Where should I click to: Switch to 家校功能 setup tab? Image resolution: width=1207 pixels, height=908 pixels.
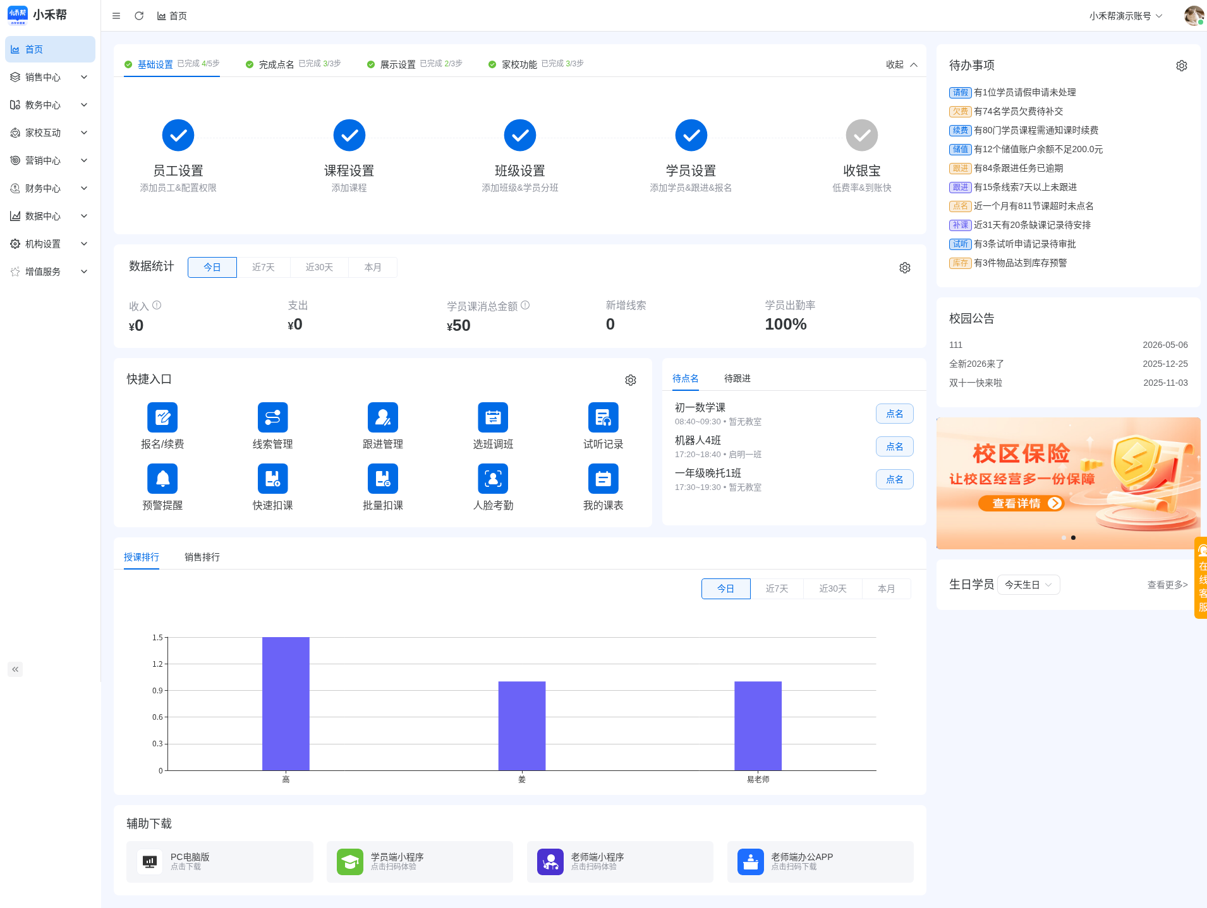click(536, 64)
